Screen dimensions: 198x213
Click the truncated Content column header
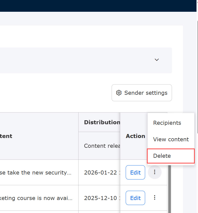pyautogui.click(x=6, y=136)
